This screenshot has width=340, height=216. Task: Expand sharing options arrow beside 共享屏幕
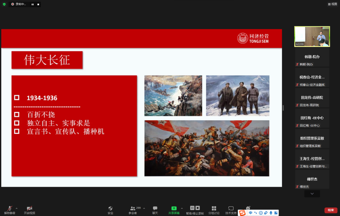[182, 208]
